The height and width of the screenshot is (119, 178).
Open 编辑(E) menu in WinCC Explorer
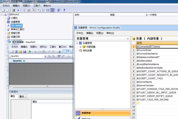point(16,6)
